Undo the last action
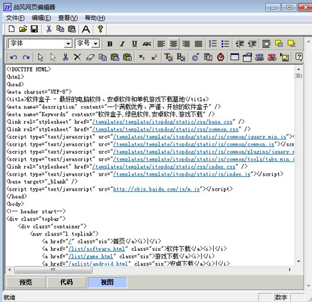 coord(14,57)
